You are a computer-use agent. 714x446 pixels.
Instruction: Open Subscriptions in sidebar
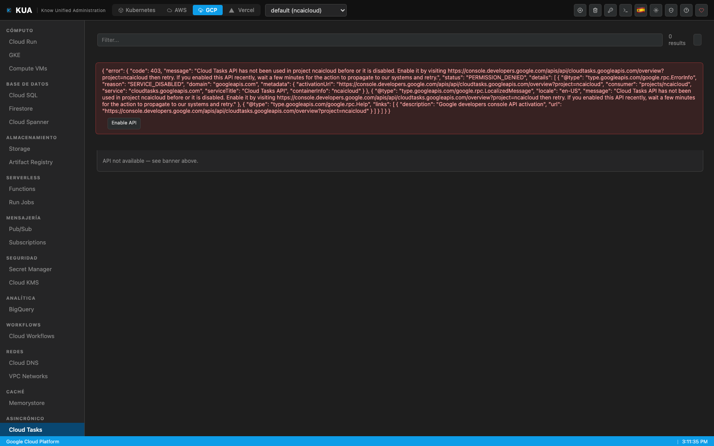pyautogui.click(x=42, y=243)
